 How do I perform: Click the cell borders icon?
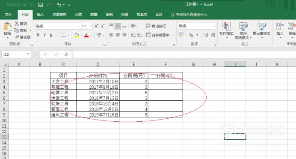pos(64,35)
